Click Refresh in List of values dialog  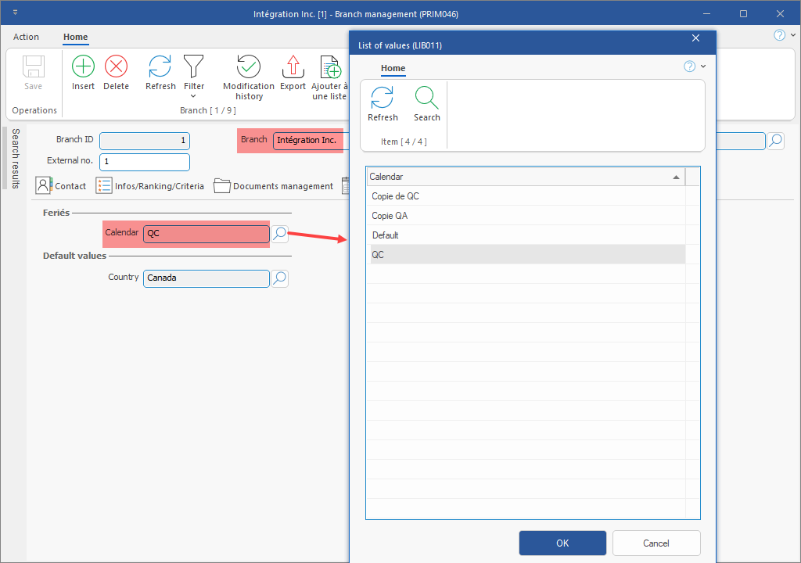383,99
